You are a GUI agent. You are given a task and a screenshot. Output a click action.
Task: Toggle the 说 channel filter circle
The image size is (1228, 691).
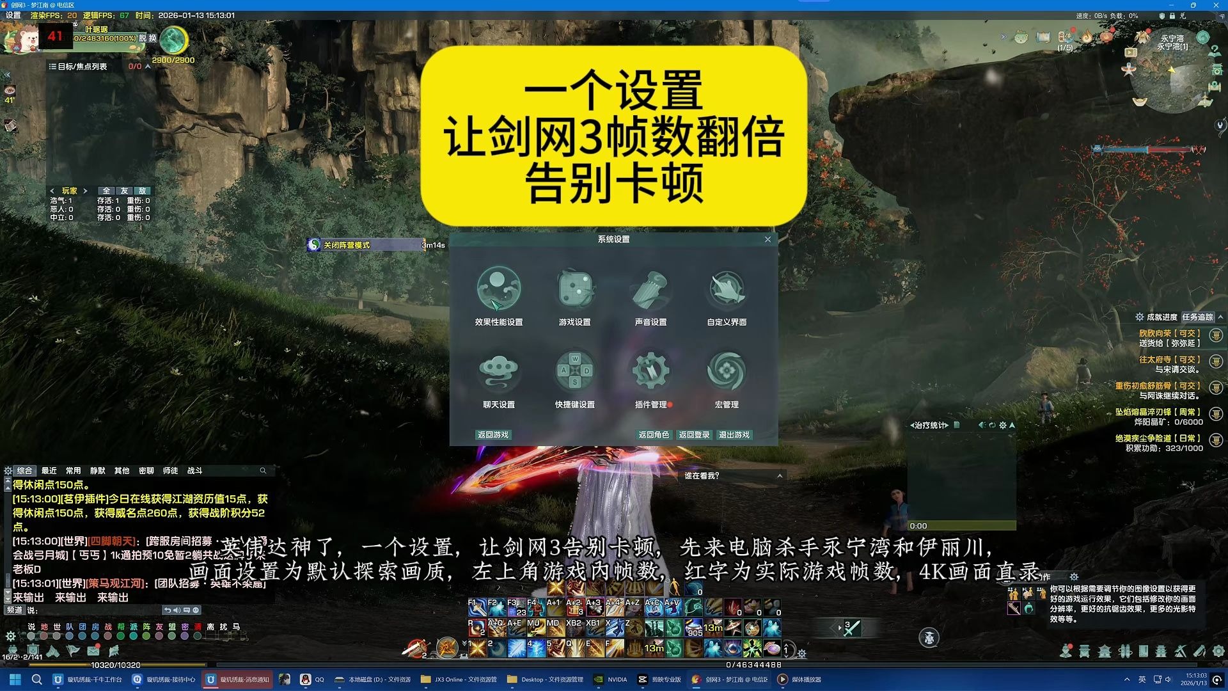(31, 636)
